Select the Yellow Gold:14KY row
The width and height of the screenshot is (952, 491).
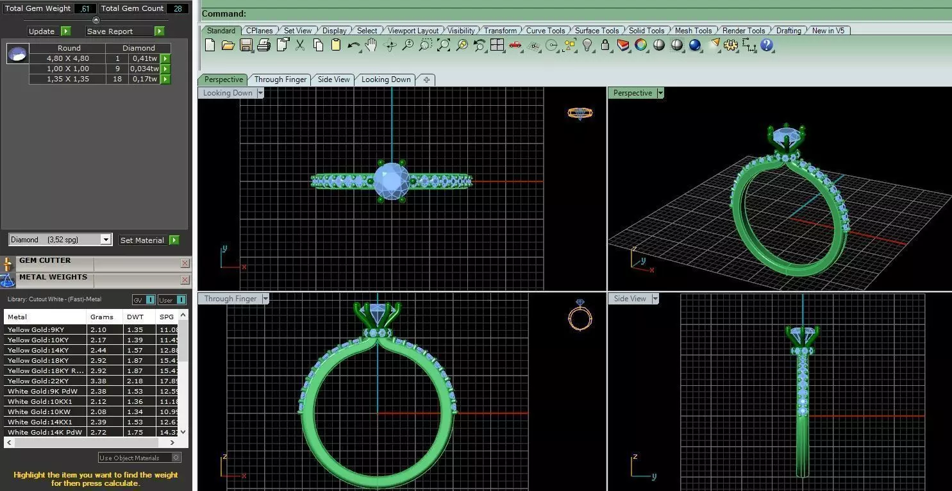[90, 350]
